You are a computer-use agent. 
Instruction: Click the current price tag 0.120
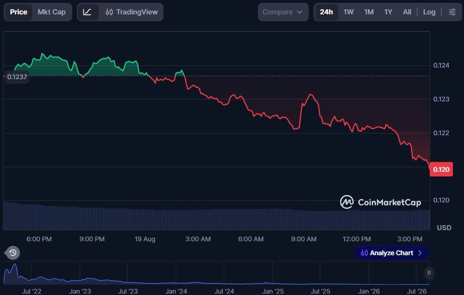tap(441, 169)
